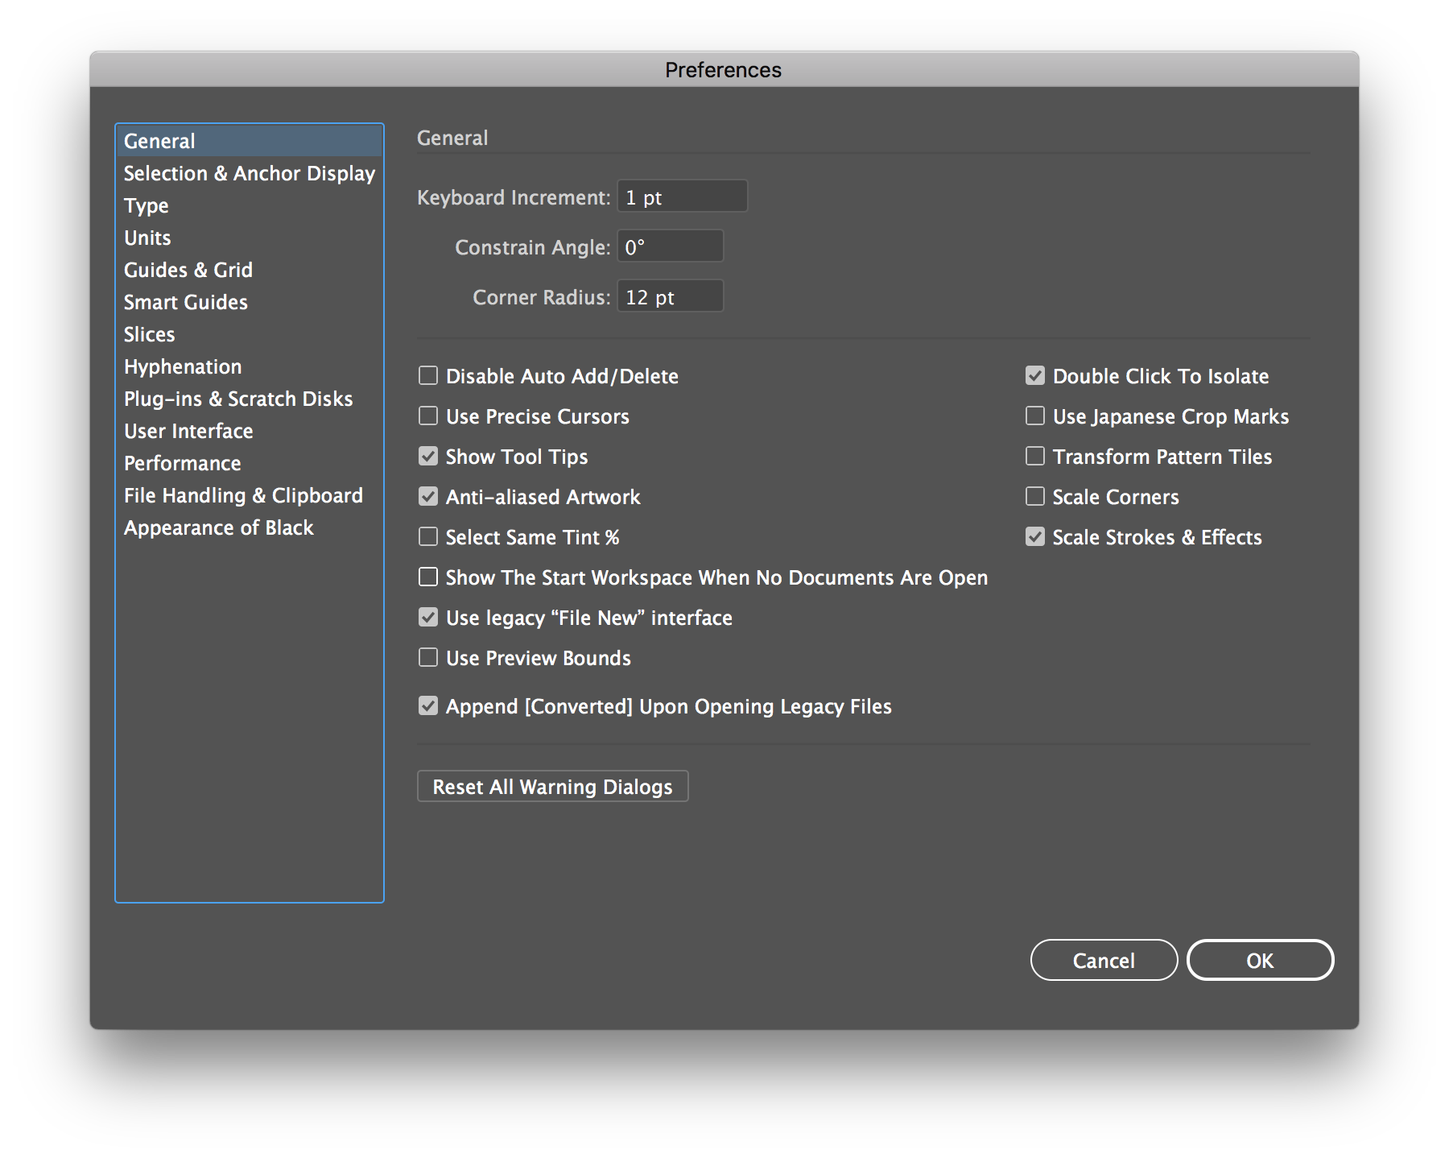This screenshot has width=1449, height=1158.
Task: Open Guides & Grid preferences
Action: tap(250, 270)
